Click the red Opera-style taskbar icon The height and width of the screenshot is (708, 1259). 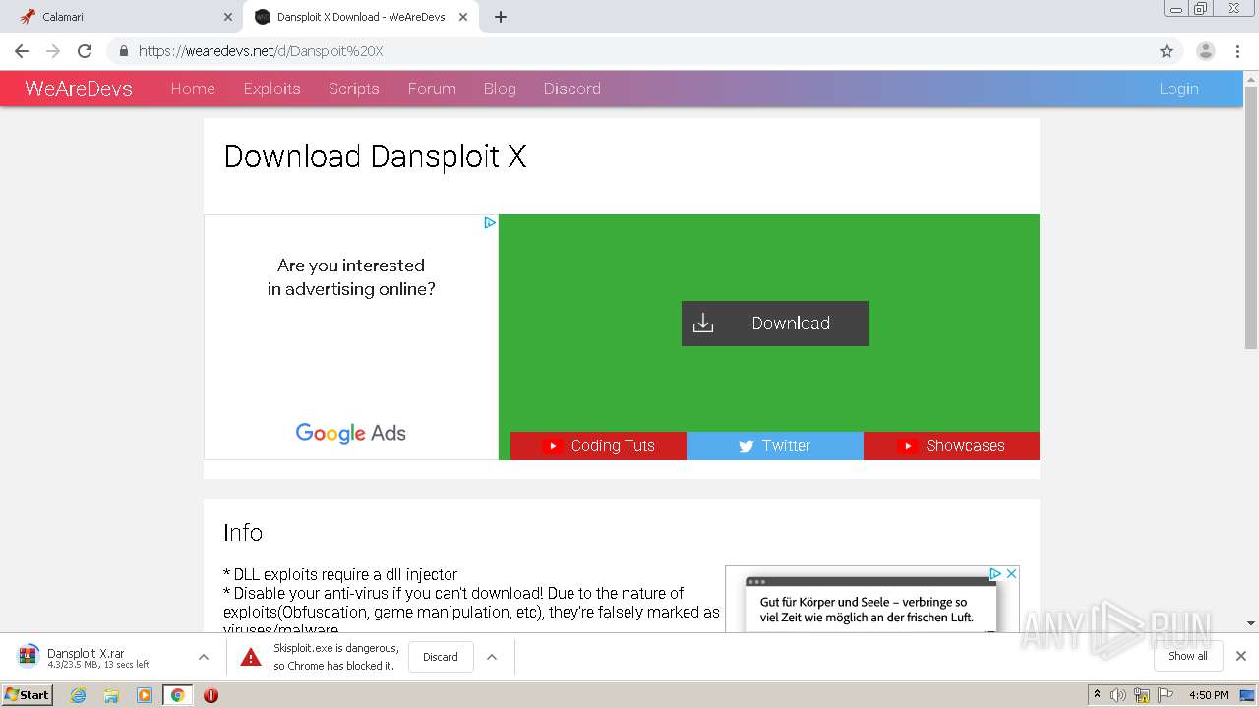[x=210, y=695]
